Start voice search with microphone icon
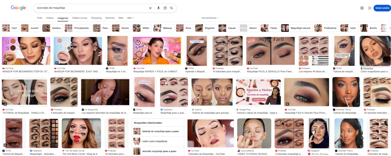The image size is (391, 156). [x=158, y=8]
